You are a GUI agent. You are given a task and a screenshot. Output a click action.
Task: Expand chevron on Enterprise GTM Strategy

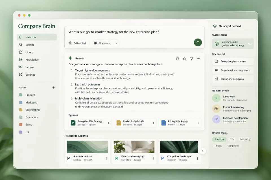109,123
